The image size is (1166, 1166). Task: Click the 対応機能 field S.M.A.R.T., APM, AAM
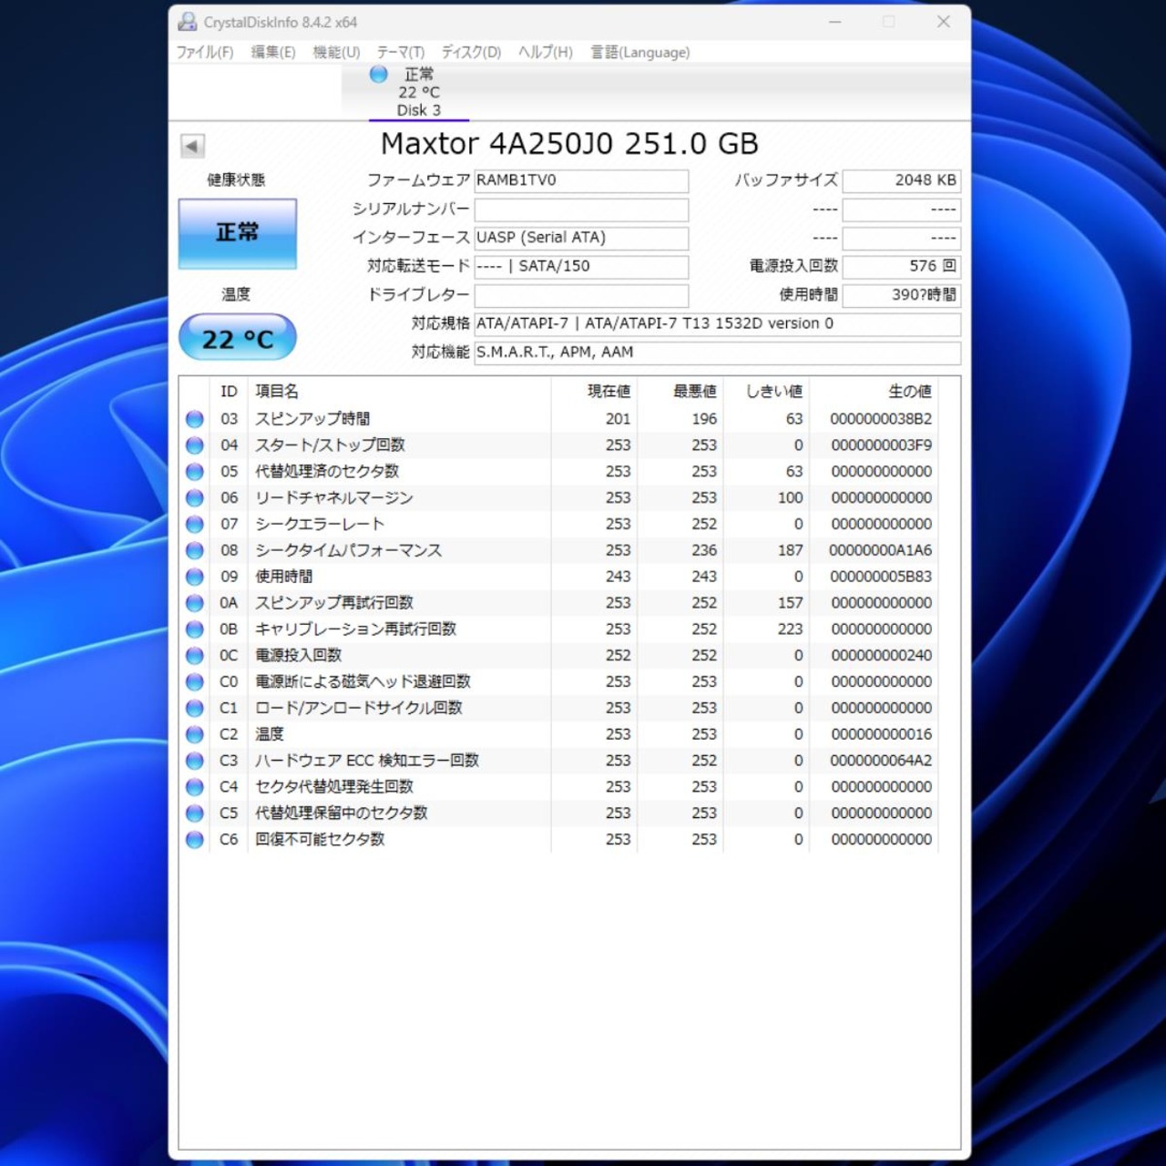click(x=718, y=353)
